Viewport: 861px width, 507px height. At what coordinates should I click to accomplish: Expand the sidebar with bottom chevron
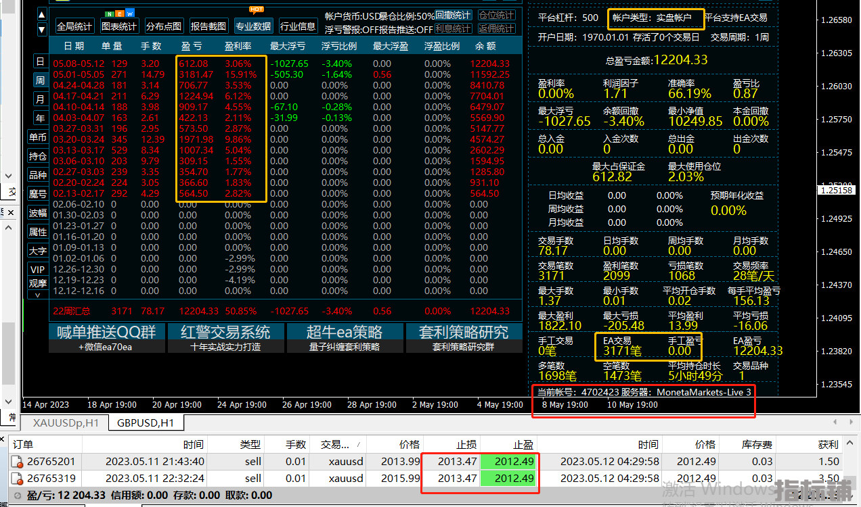[38, 295]
